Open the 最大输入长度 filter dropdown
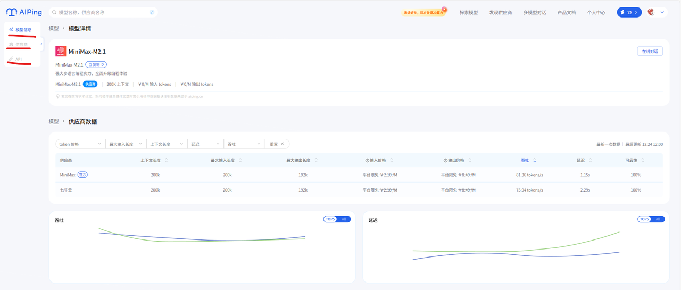The width and height of the screenshot is (681, 290). (126, 144)
